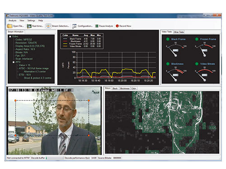The height and width of the screenshot is (169, 226).
Task: Open the Analysis menu
Action: [12, 20]
